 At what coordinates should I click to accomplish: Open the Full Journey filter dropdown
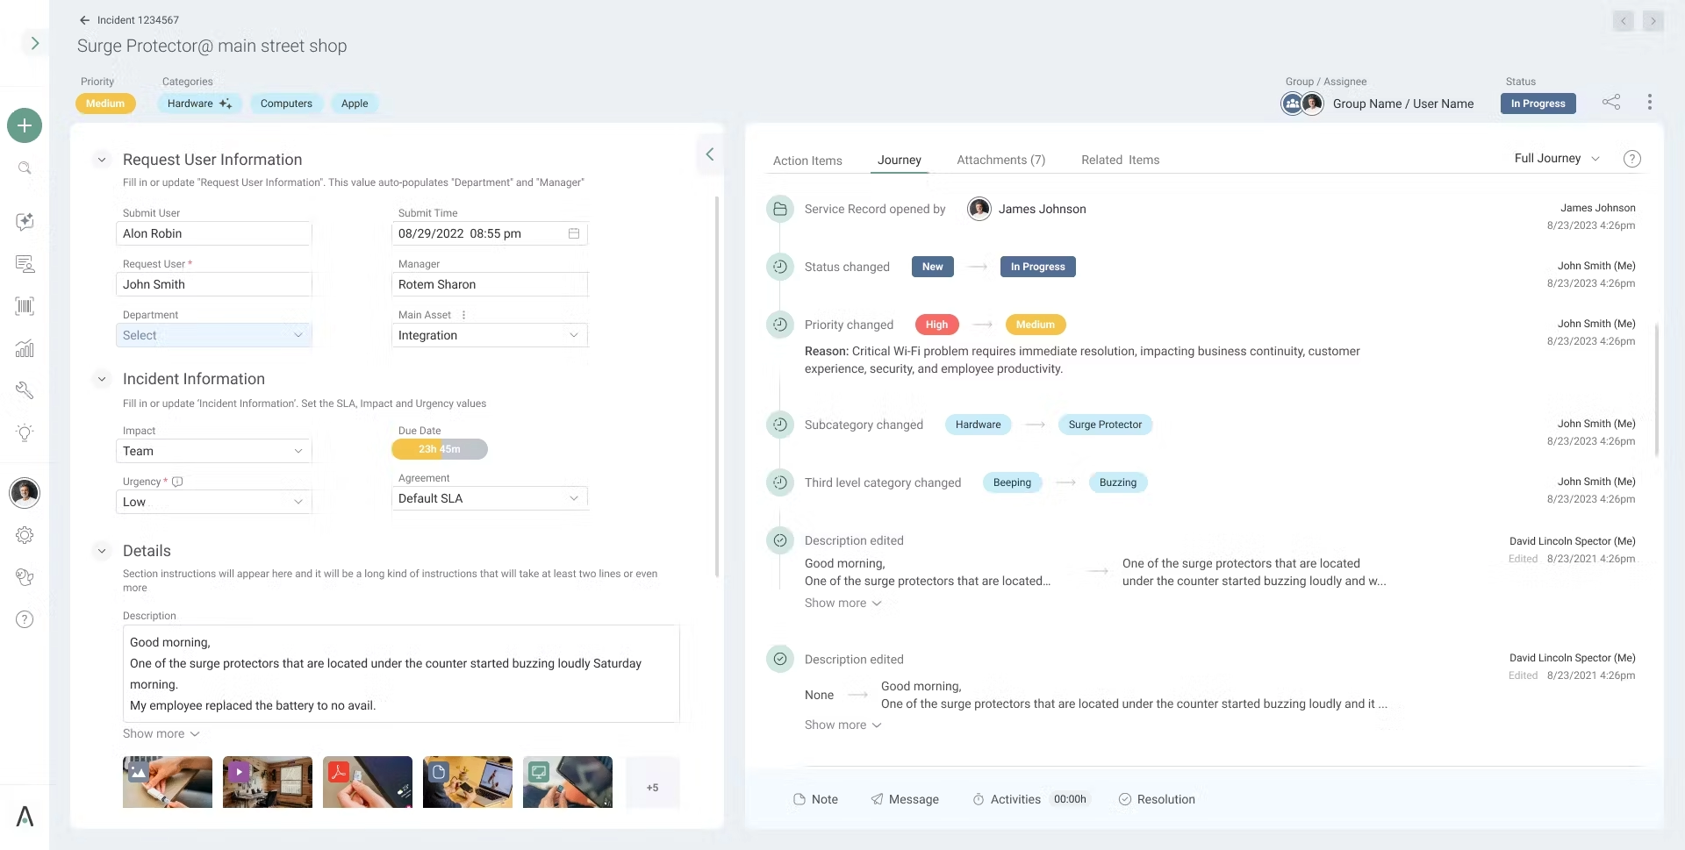tap(1557, 159)
